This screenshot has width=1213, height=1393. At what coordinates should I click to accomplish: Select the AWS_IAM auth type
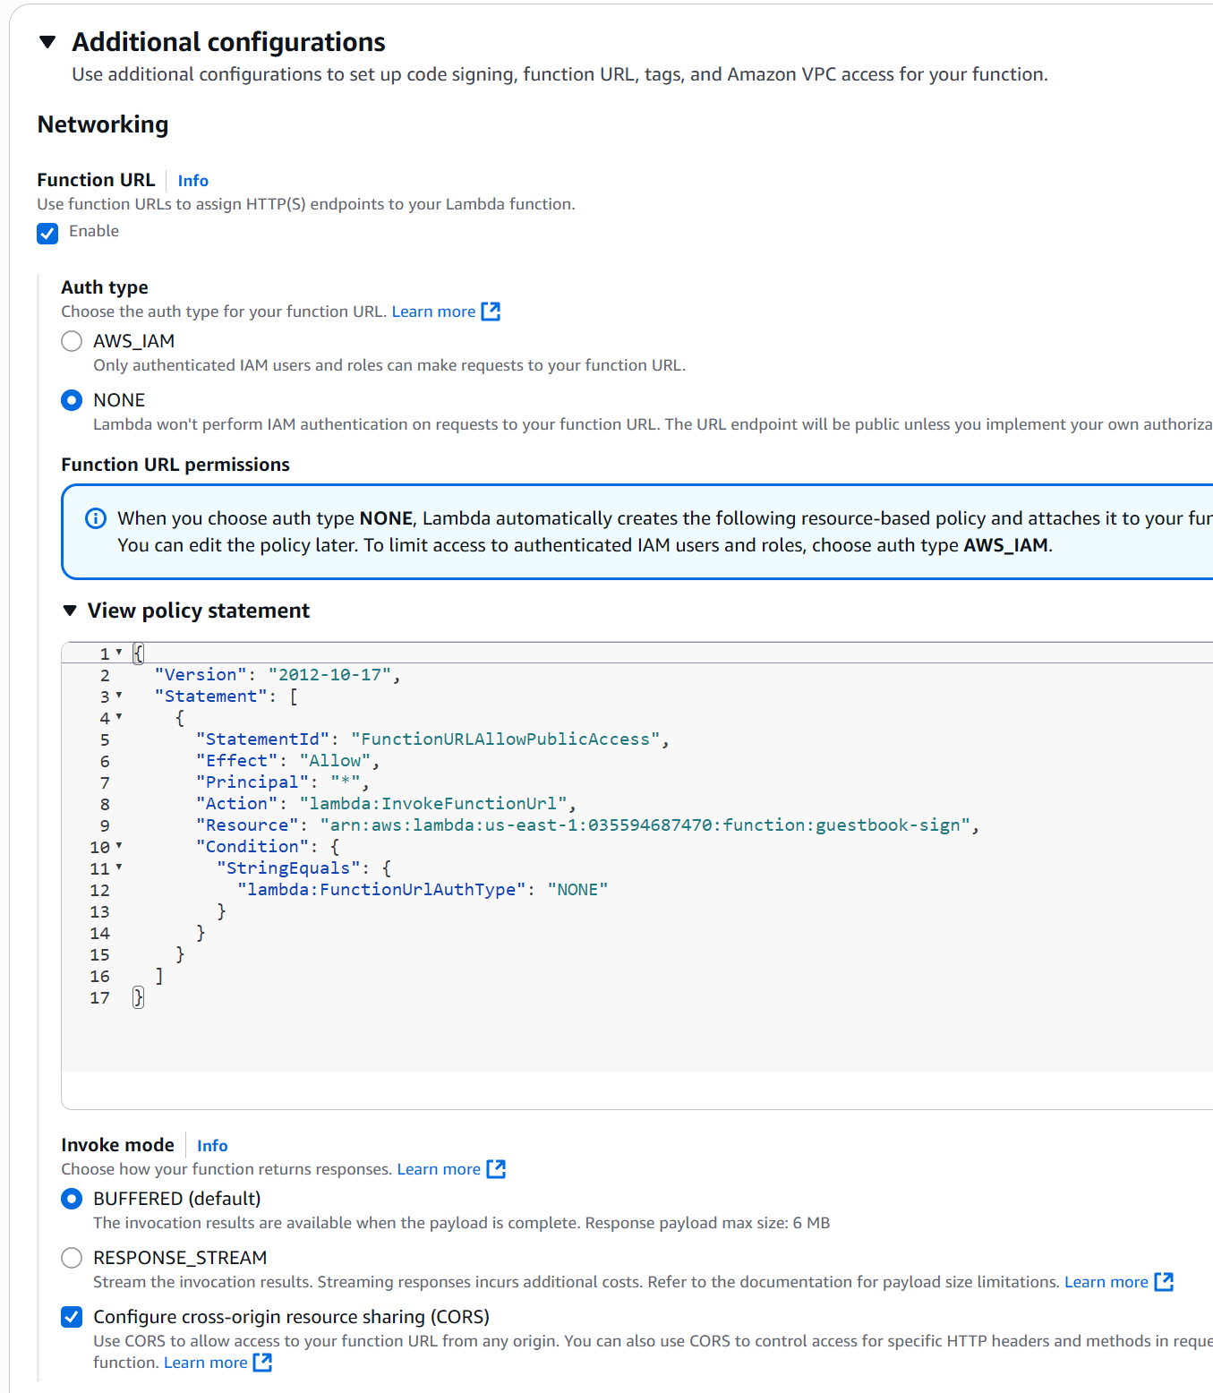coord(72,341)
